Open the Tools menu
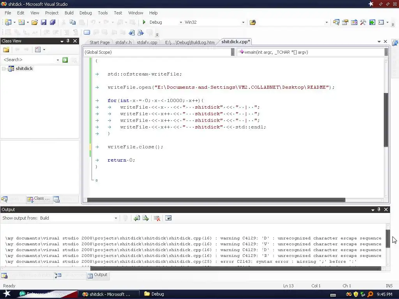399x299 pixels. [x=103, y=13]
